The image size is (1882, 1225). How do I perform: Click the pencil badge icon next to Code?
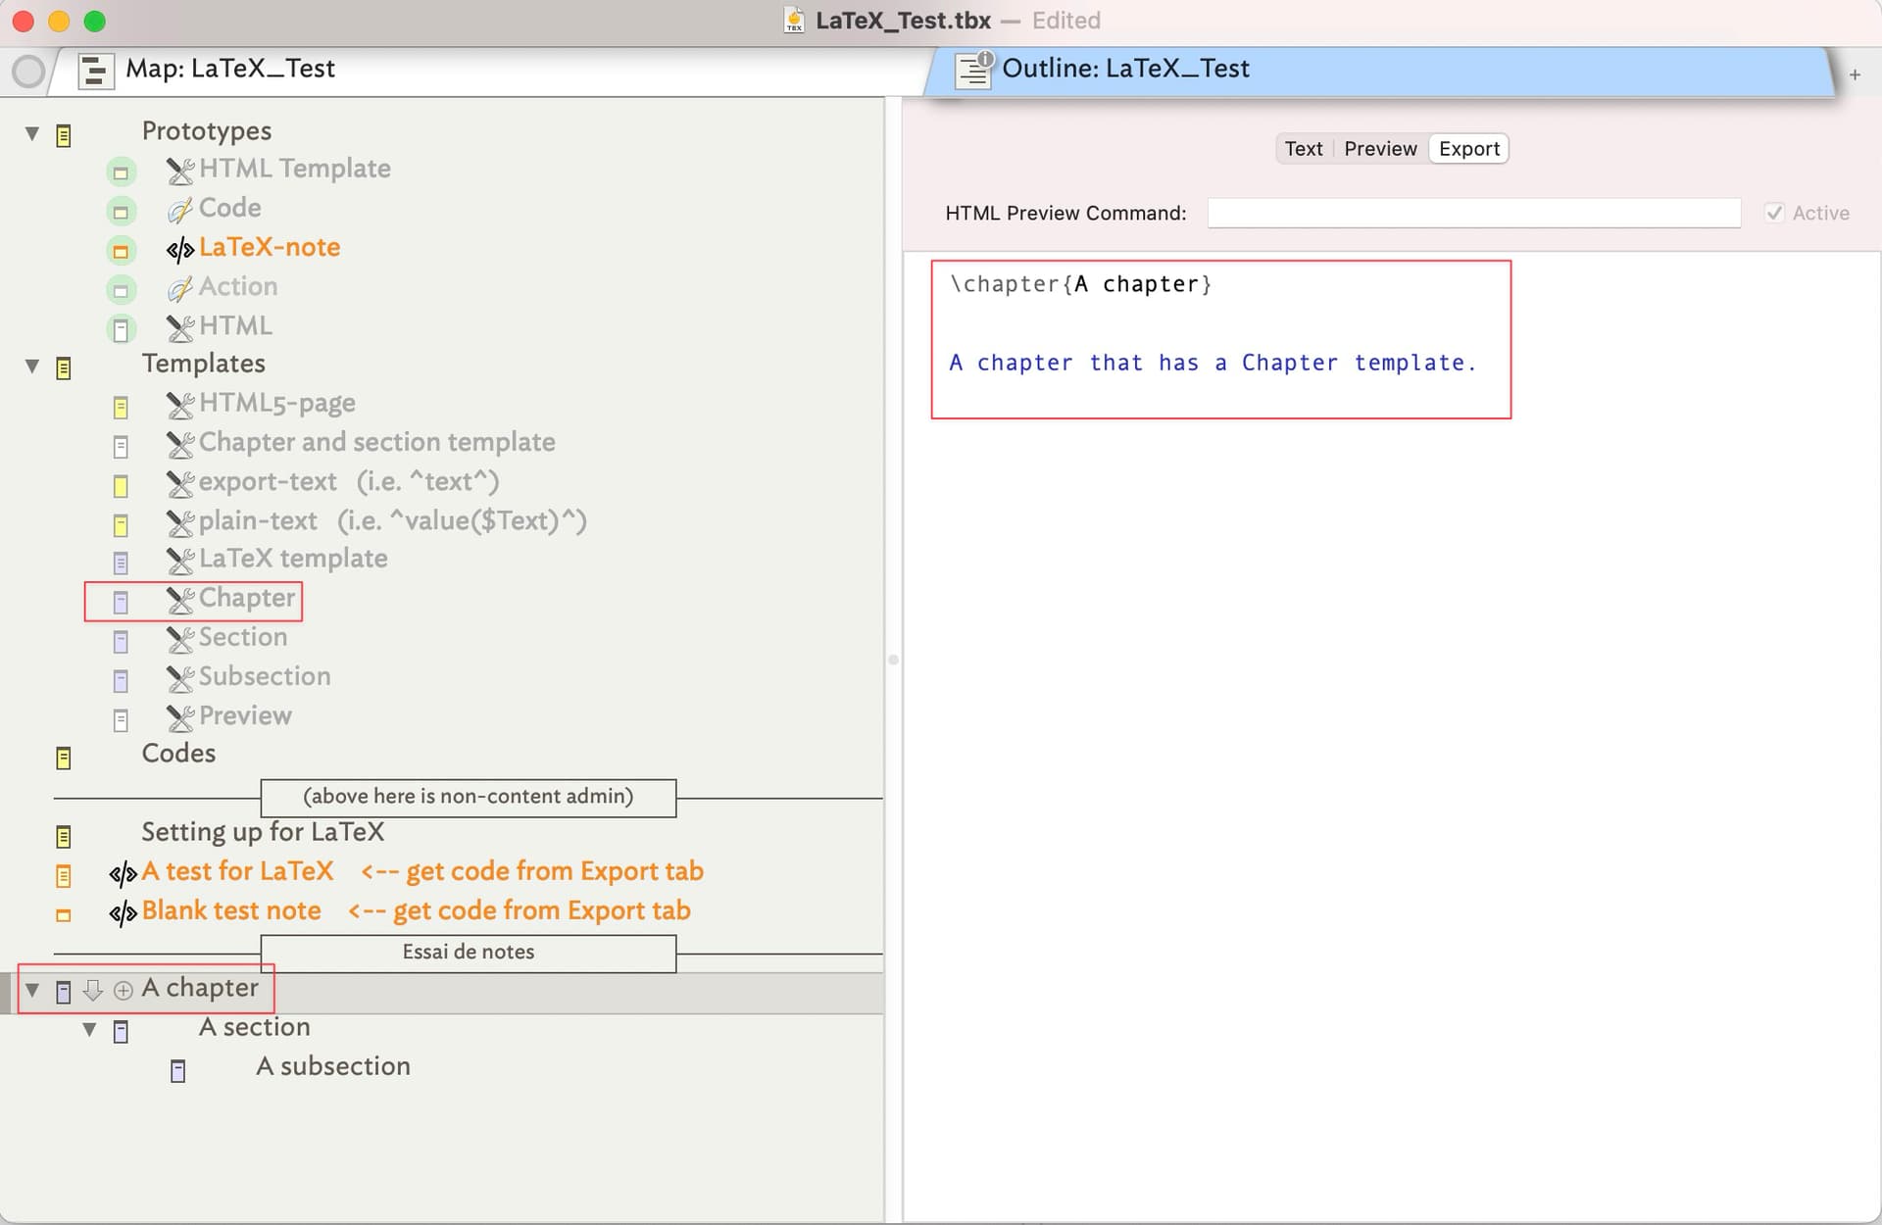[x=179, y=210]
